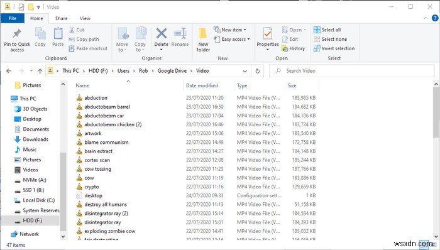The height and width of the screenshot is (250, 440).
Task: Click the Paste clipboard icon
Action: pos(58,37)
